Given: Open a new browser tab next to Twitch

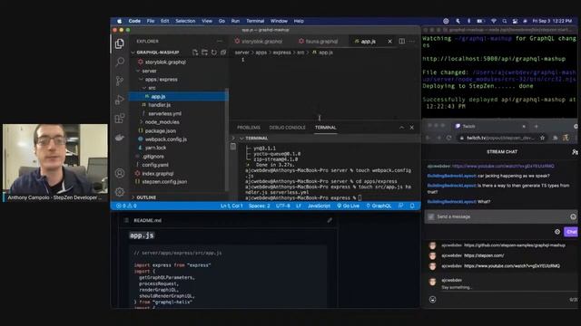Looking at the screenshot, I should [x=536, y=127].
